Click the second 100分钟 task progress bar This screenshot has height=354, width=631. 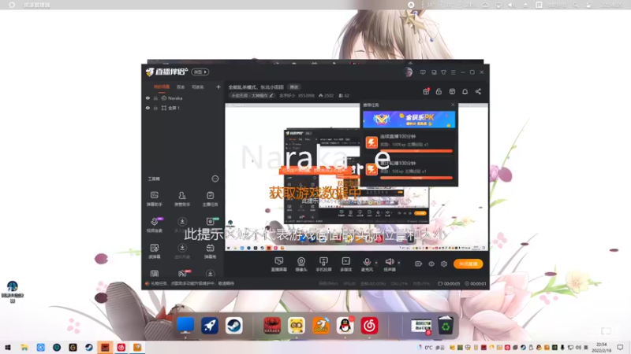416,178
